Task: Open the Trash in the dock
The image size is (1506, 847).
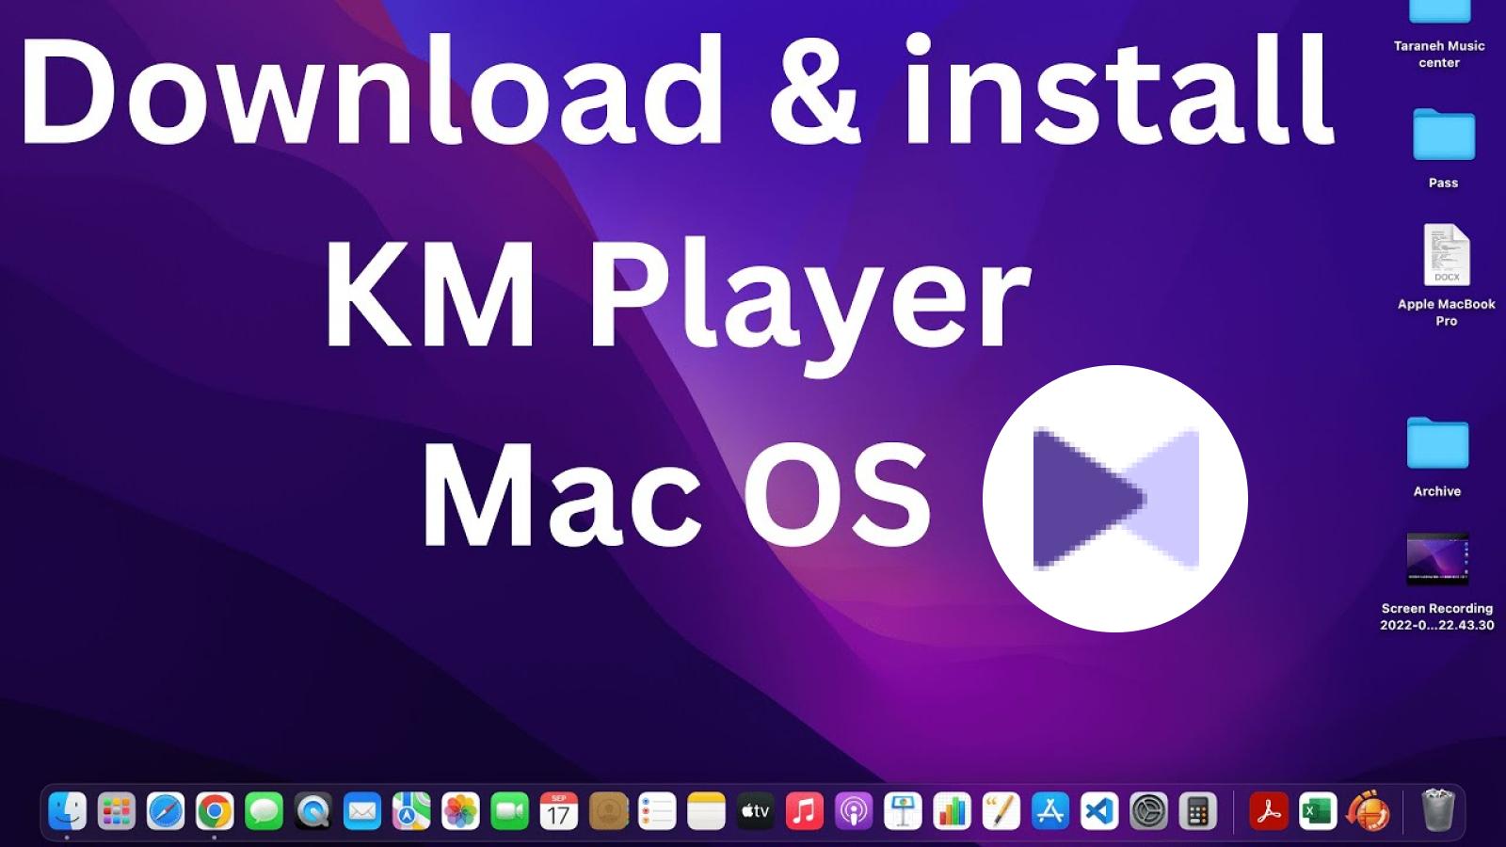Action: tap(1437, 811)
